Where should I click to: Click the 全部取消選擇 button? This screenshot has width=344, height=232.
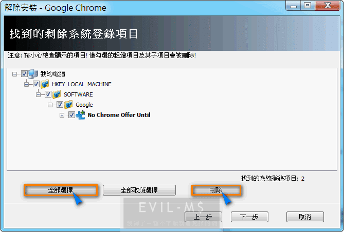point(139,190)
